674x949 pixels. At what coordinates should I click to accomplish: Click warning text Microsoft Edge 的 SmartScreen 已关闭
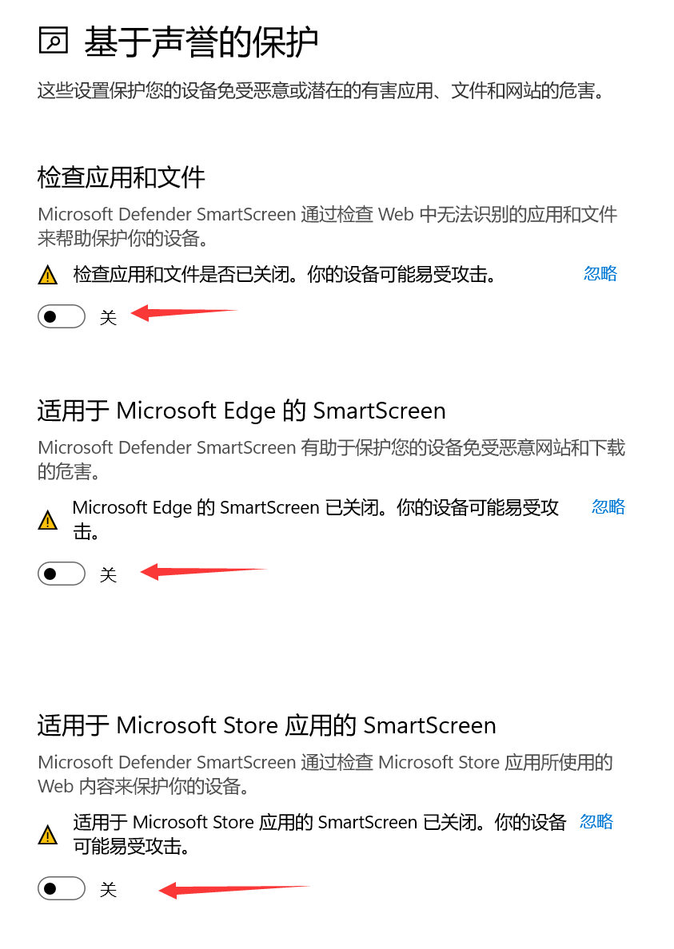(316, 519)
